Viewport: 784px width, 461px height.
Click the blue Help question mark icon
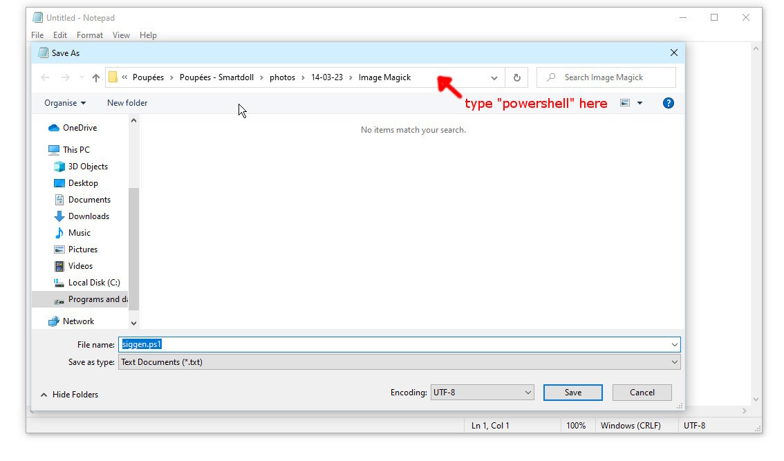668,103
